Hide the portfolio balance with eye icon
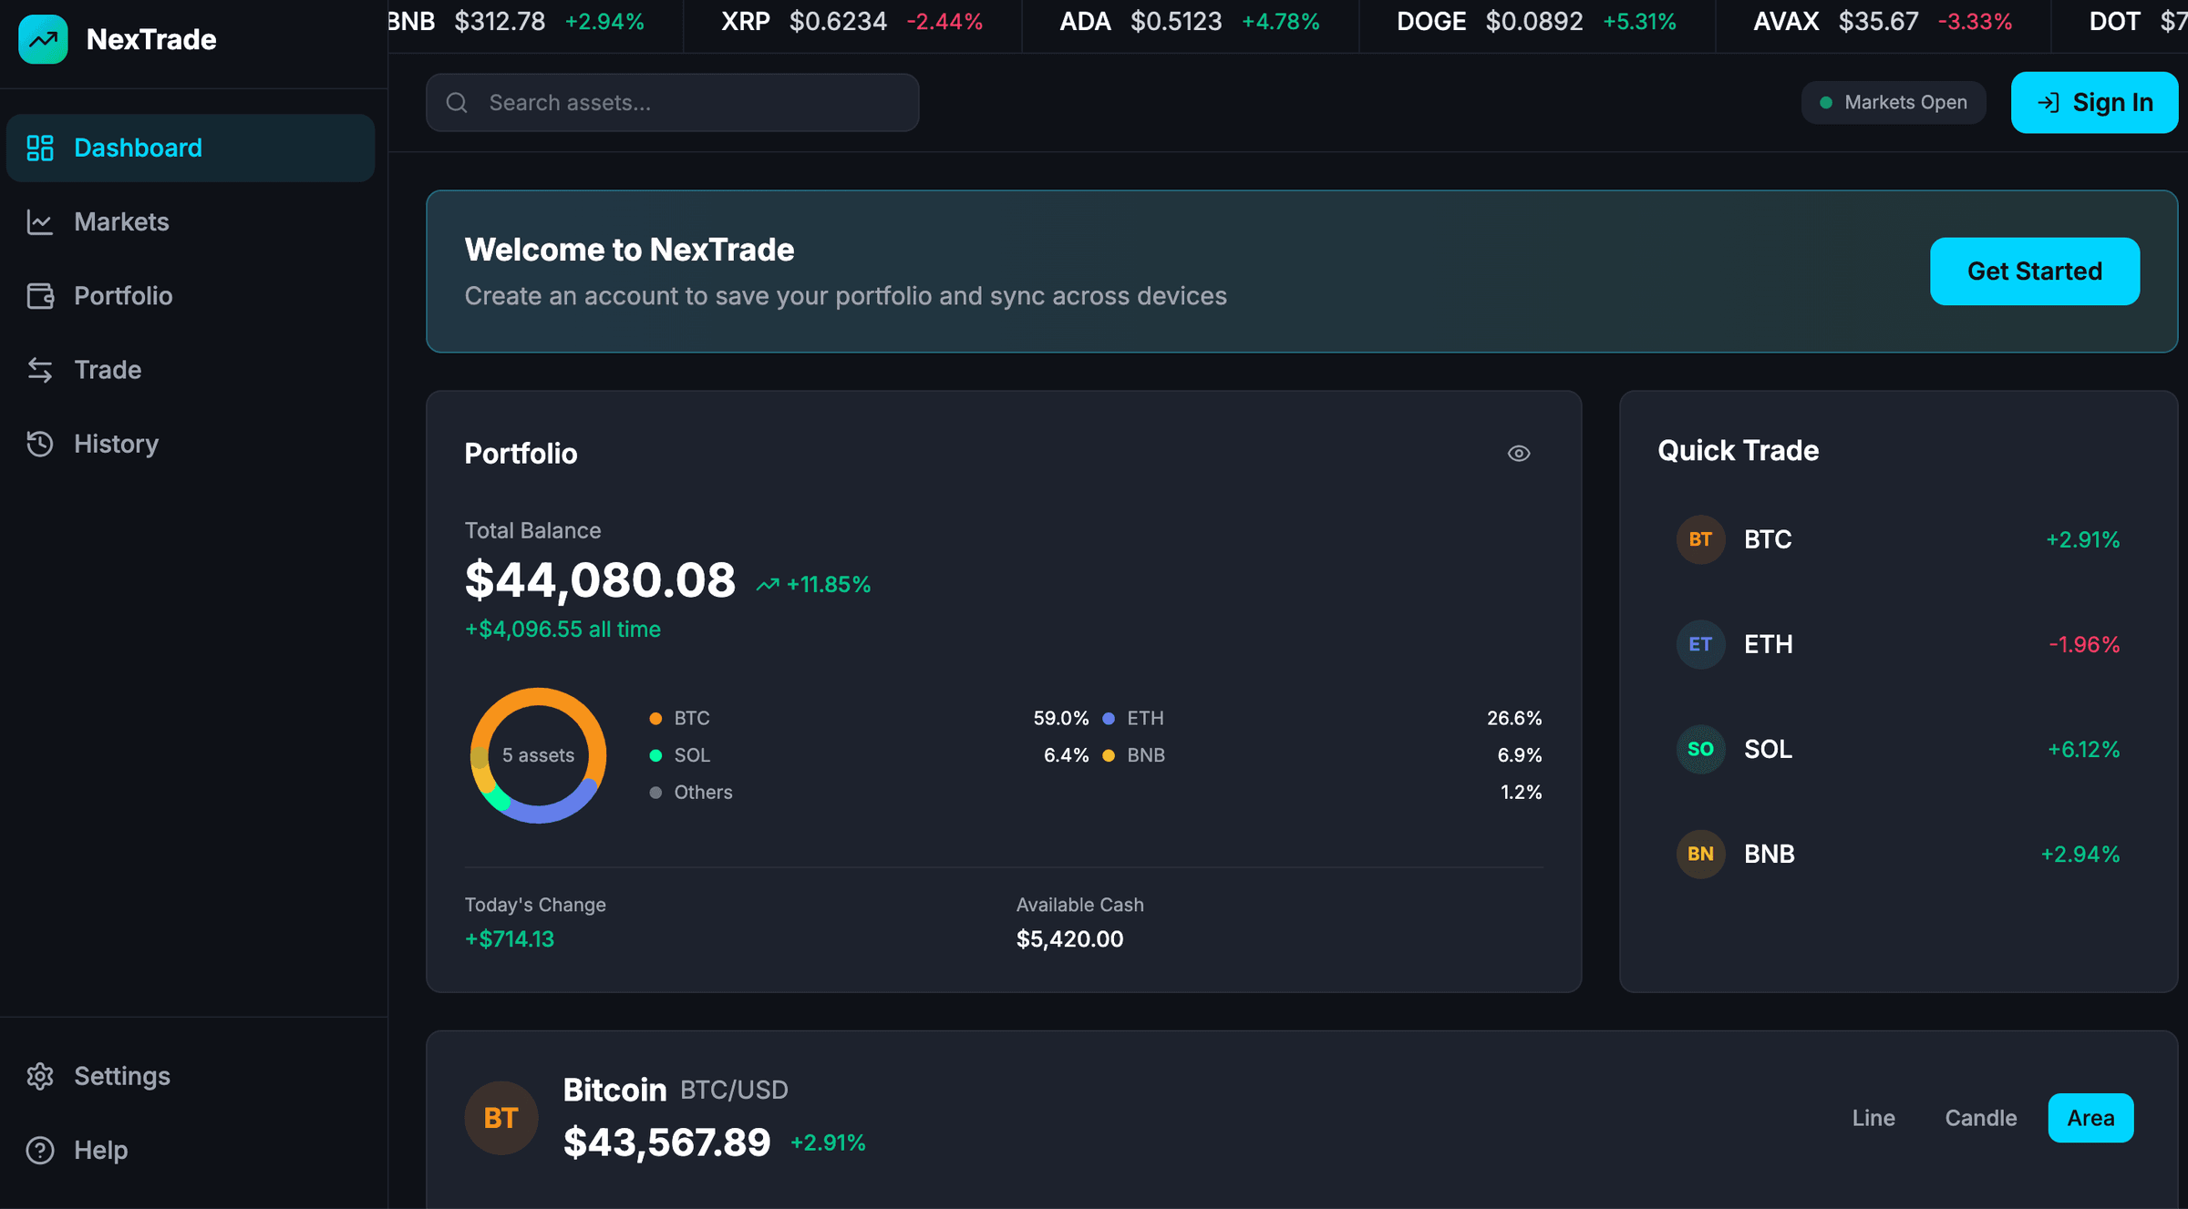 pyautogui.click(x=1518, y=453)
